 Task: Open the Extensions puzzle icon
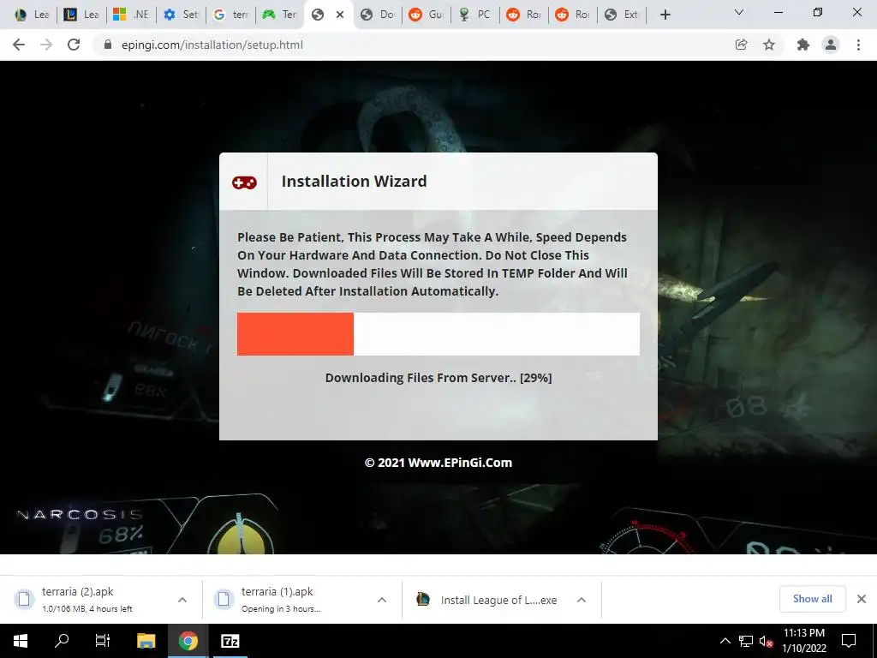(x=802, y=45)
